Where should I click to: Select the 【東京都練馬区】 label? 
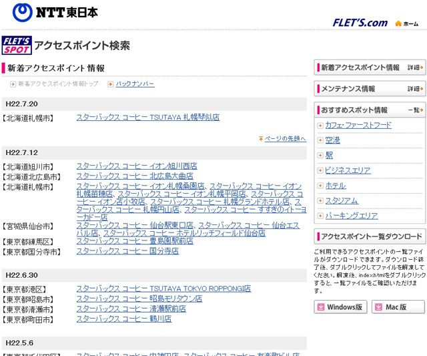(x=28, y=242)
